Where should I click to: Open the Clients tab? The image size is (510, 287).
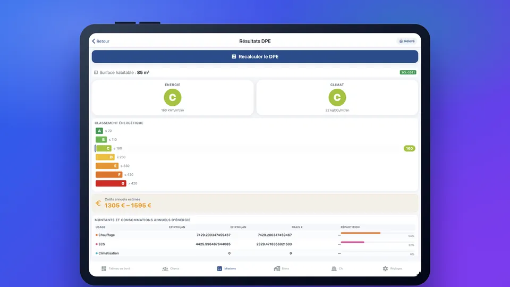[171, 268]
